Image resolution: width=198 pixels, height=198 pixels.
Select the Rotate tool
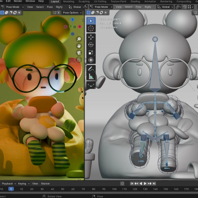pyautogui.click(x=91, y=45)
